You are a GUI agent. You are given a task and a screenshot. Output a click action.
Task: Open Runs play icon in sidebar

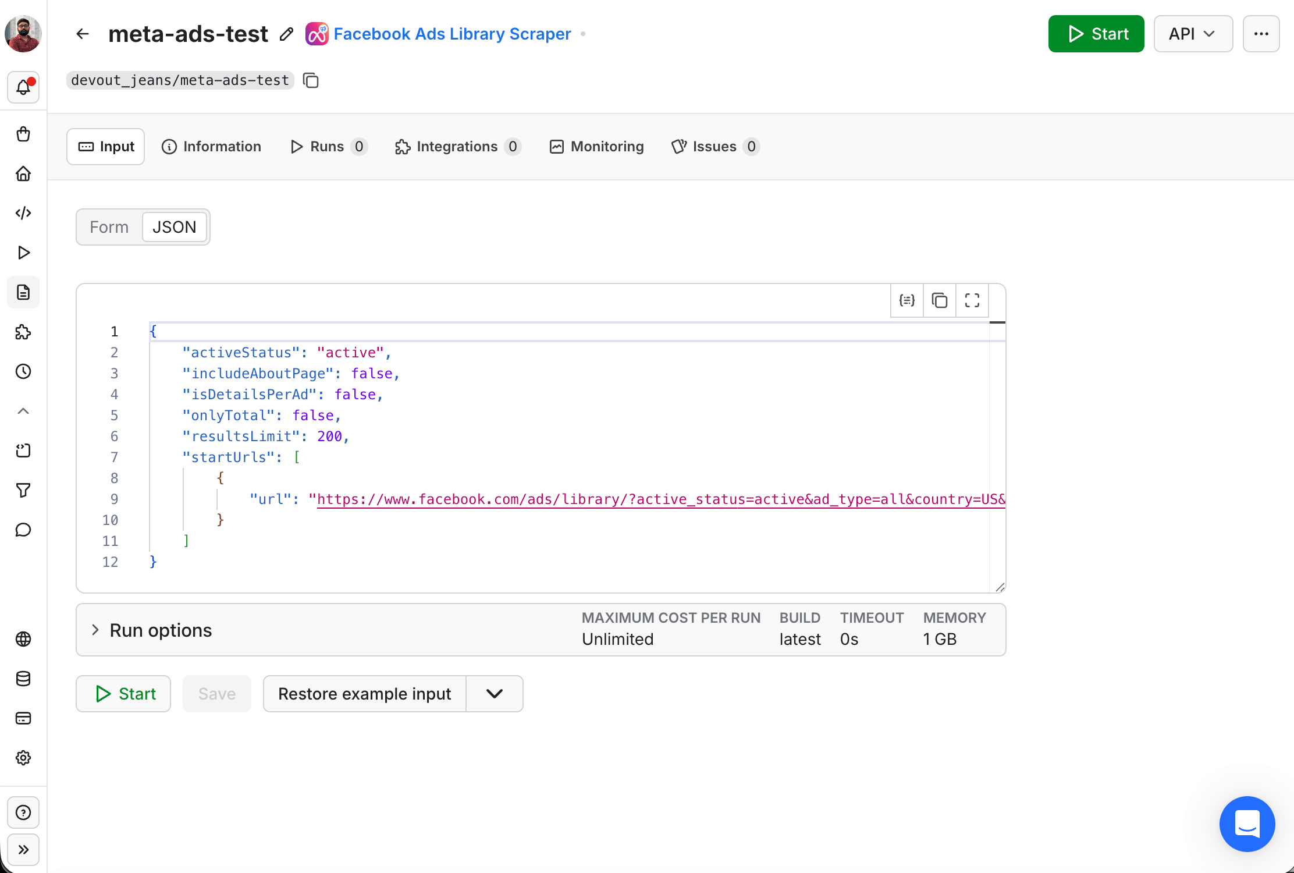23,253
